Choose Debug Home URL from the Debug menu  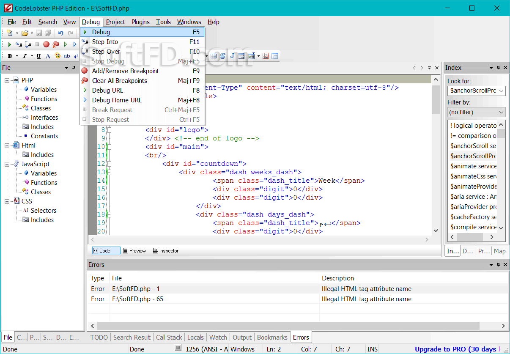tap(142, 100)
